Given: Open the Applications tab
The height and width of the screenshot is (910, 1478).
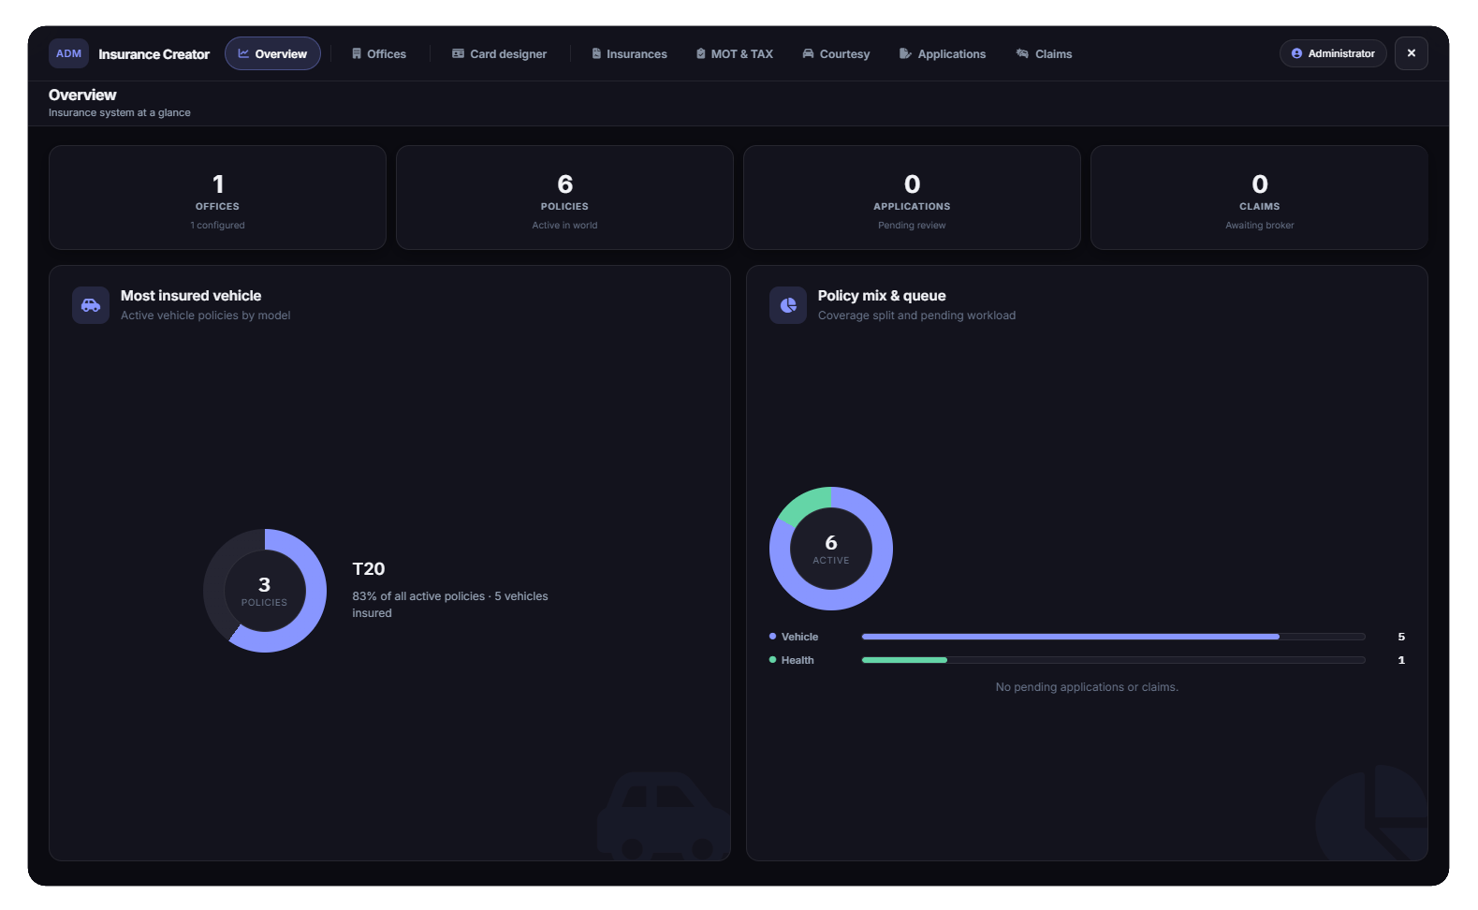Looking at the screenshot, I should pos(943,53).
